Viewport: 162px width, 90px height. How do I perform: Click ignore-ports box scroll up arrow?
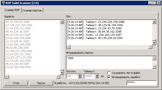pos(154,58)
